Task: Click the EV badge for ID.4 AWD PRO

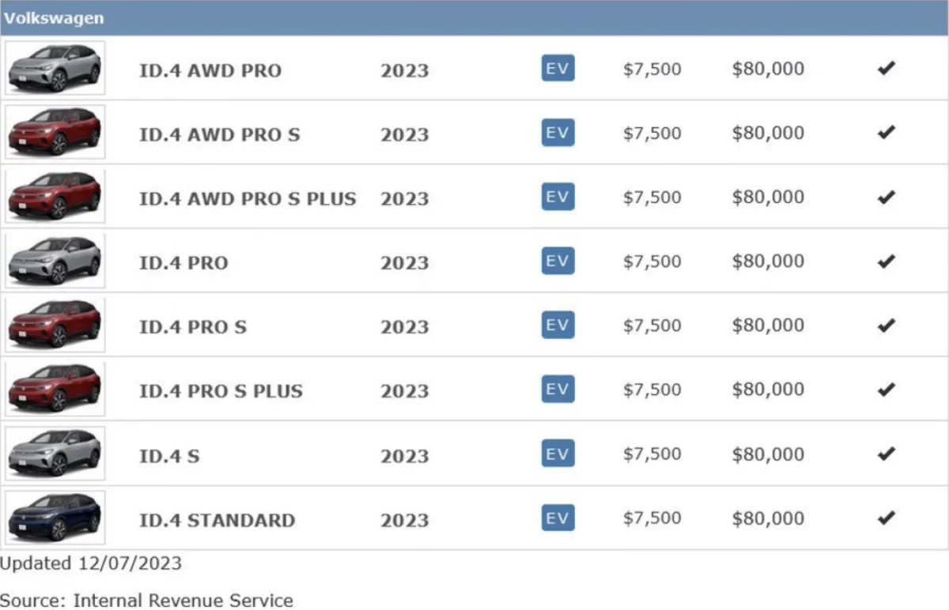Action: click(x=558, y=69)
